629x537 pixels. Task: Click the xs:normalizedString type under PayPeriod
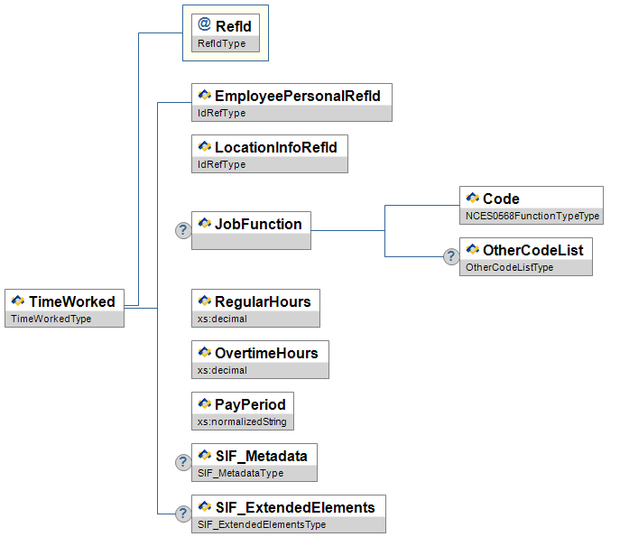pos(243,421)
